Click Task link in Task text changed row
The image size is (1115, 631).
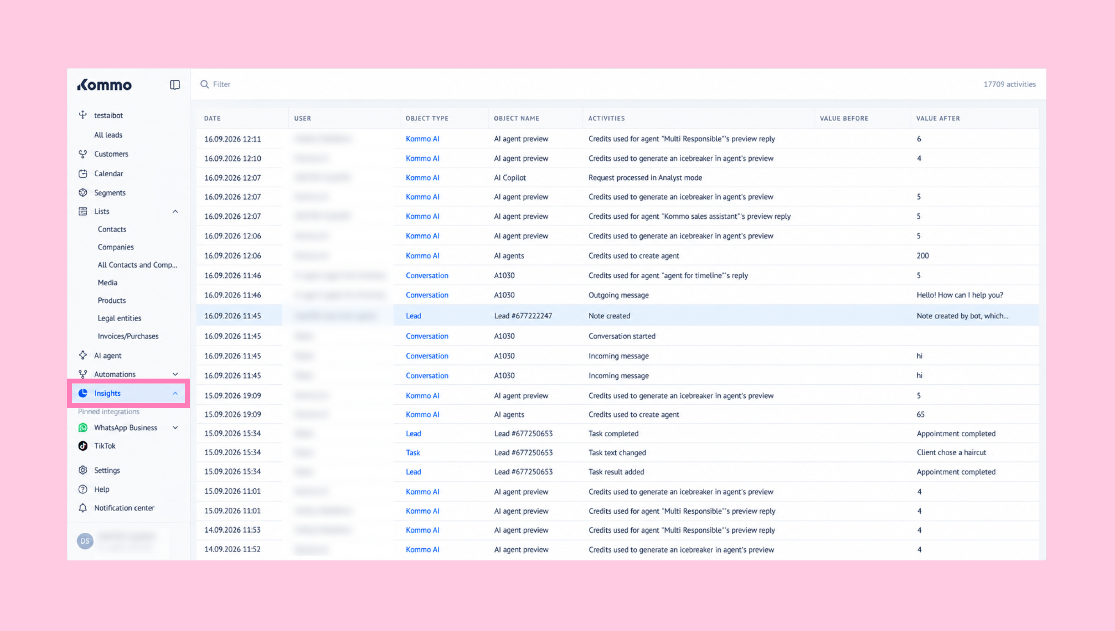pyautogui.click(x=413, y=452)
